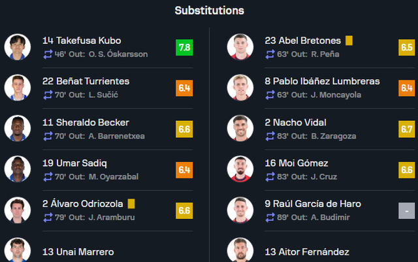This screenshot has width=418, height=262.
Task: Click the yellow card icon next to Abel Bretones
Action: [x=349, y=41]
